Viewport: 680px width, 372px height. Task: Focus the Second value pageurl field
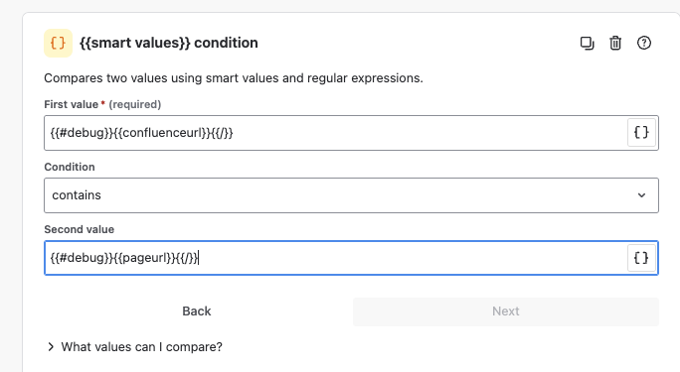coord(336,258)
